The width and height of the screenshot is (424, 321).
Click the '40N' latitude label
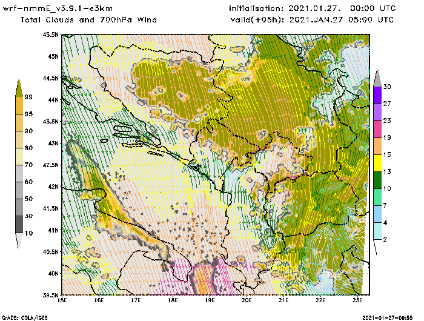[53, 273]
